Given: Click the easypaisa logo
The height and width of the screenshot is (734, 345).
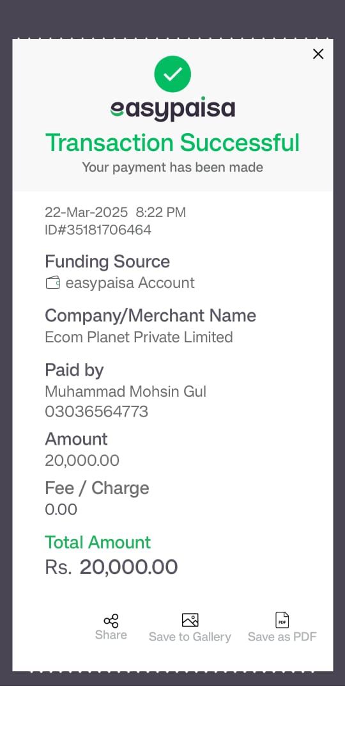Looking at the screenshot, I should (x=172, y=109).
